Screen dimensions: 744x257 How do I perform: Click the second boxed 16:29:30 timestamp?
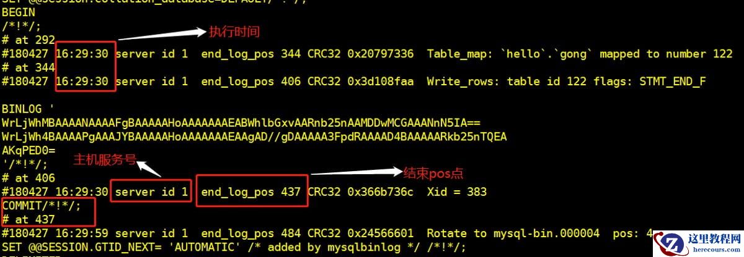pos(82,81)
